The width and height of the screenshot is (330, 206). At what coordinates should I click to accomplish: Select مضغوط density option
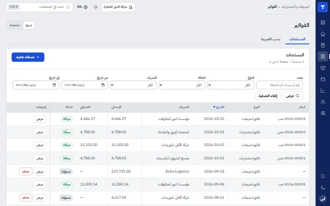click(x=15, y=25)
